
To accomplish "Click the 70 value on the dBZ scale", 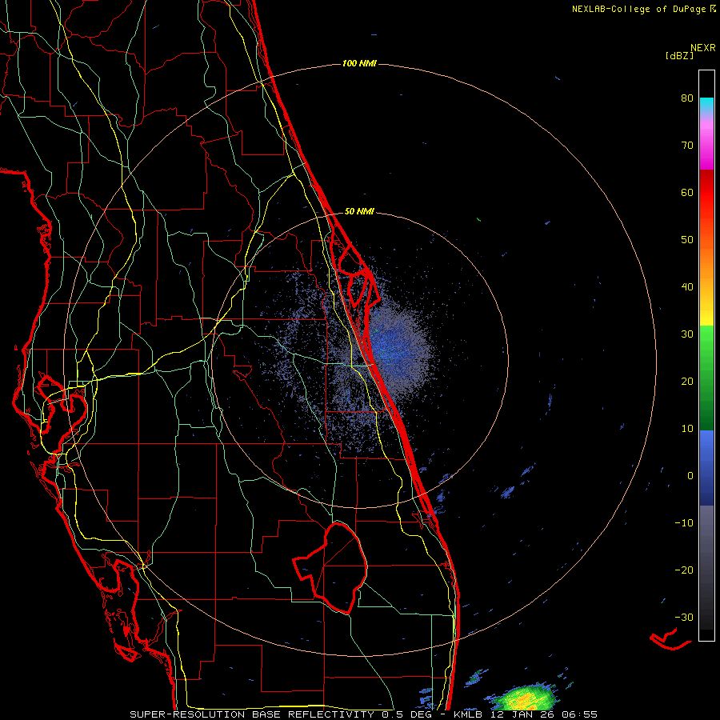I will point(687,146).
